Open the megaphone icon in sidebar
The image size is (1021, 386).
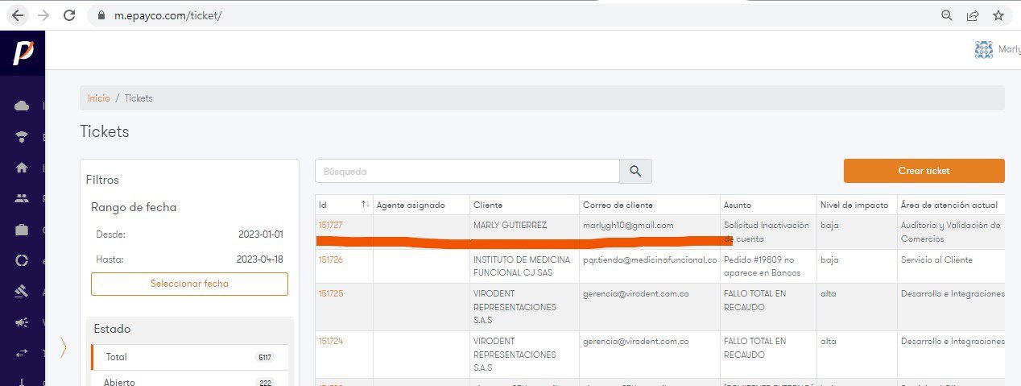(22, 322)
